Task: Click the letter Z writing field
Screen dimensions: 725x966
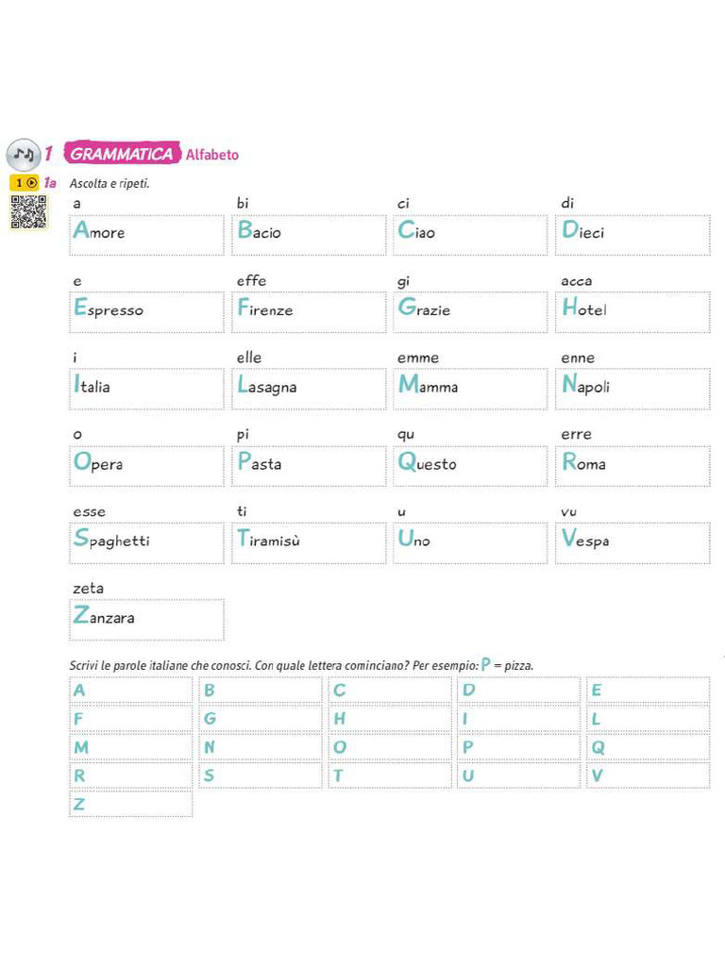Action: click(x=130, y=804)
